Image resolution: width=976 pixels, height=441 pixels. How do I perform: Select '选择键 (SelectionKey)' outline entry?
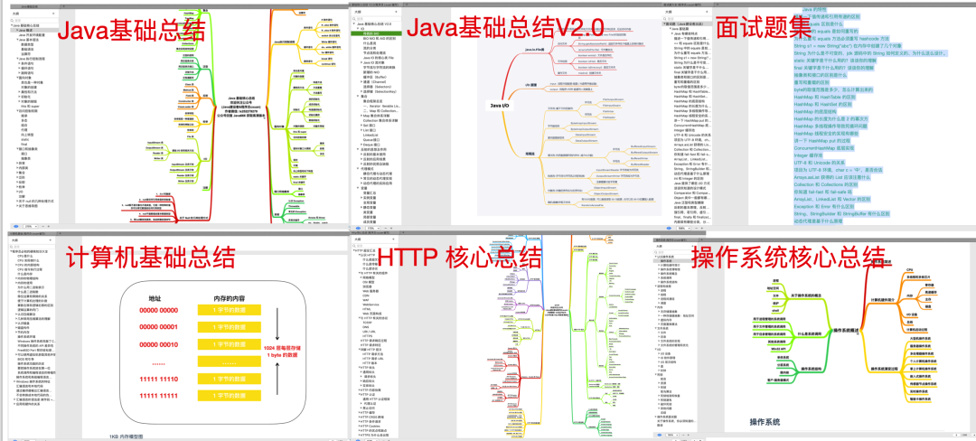pos(379,91)
